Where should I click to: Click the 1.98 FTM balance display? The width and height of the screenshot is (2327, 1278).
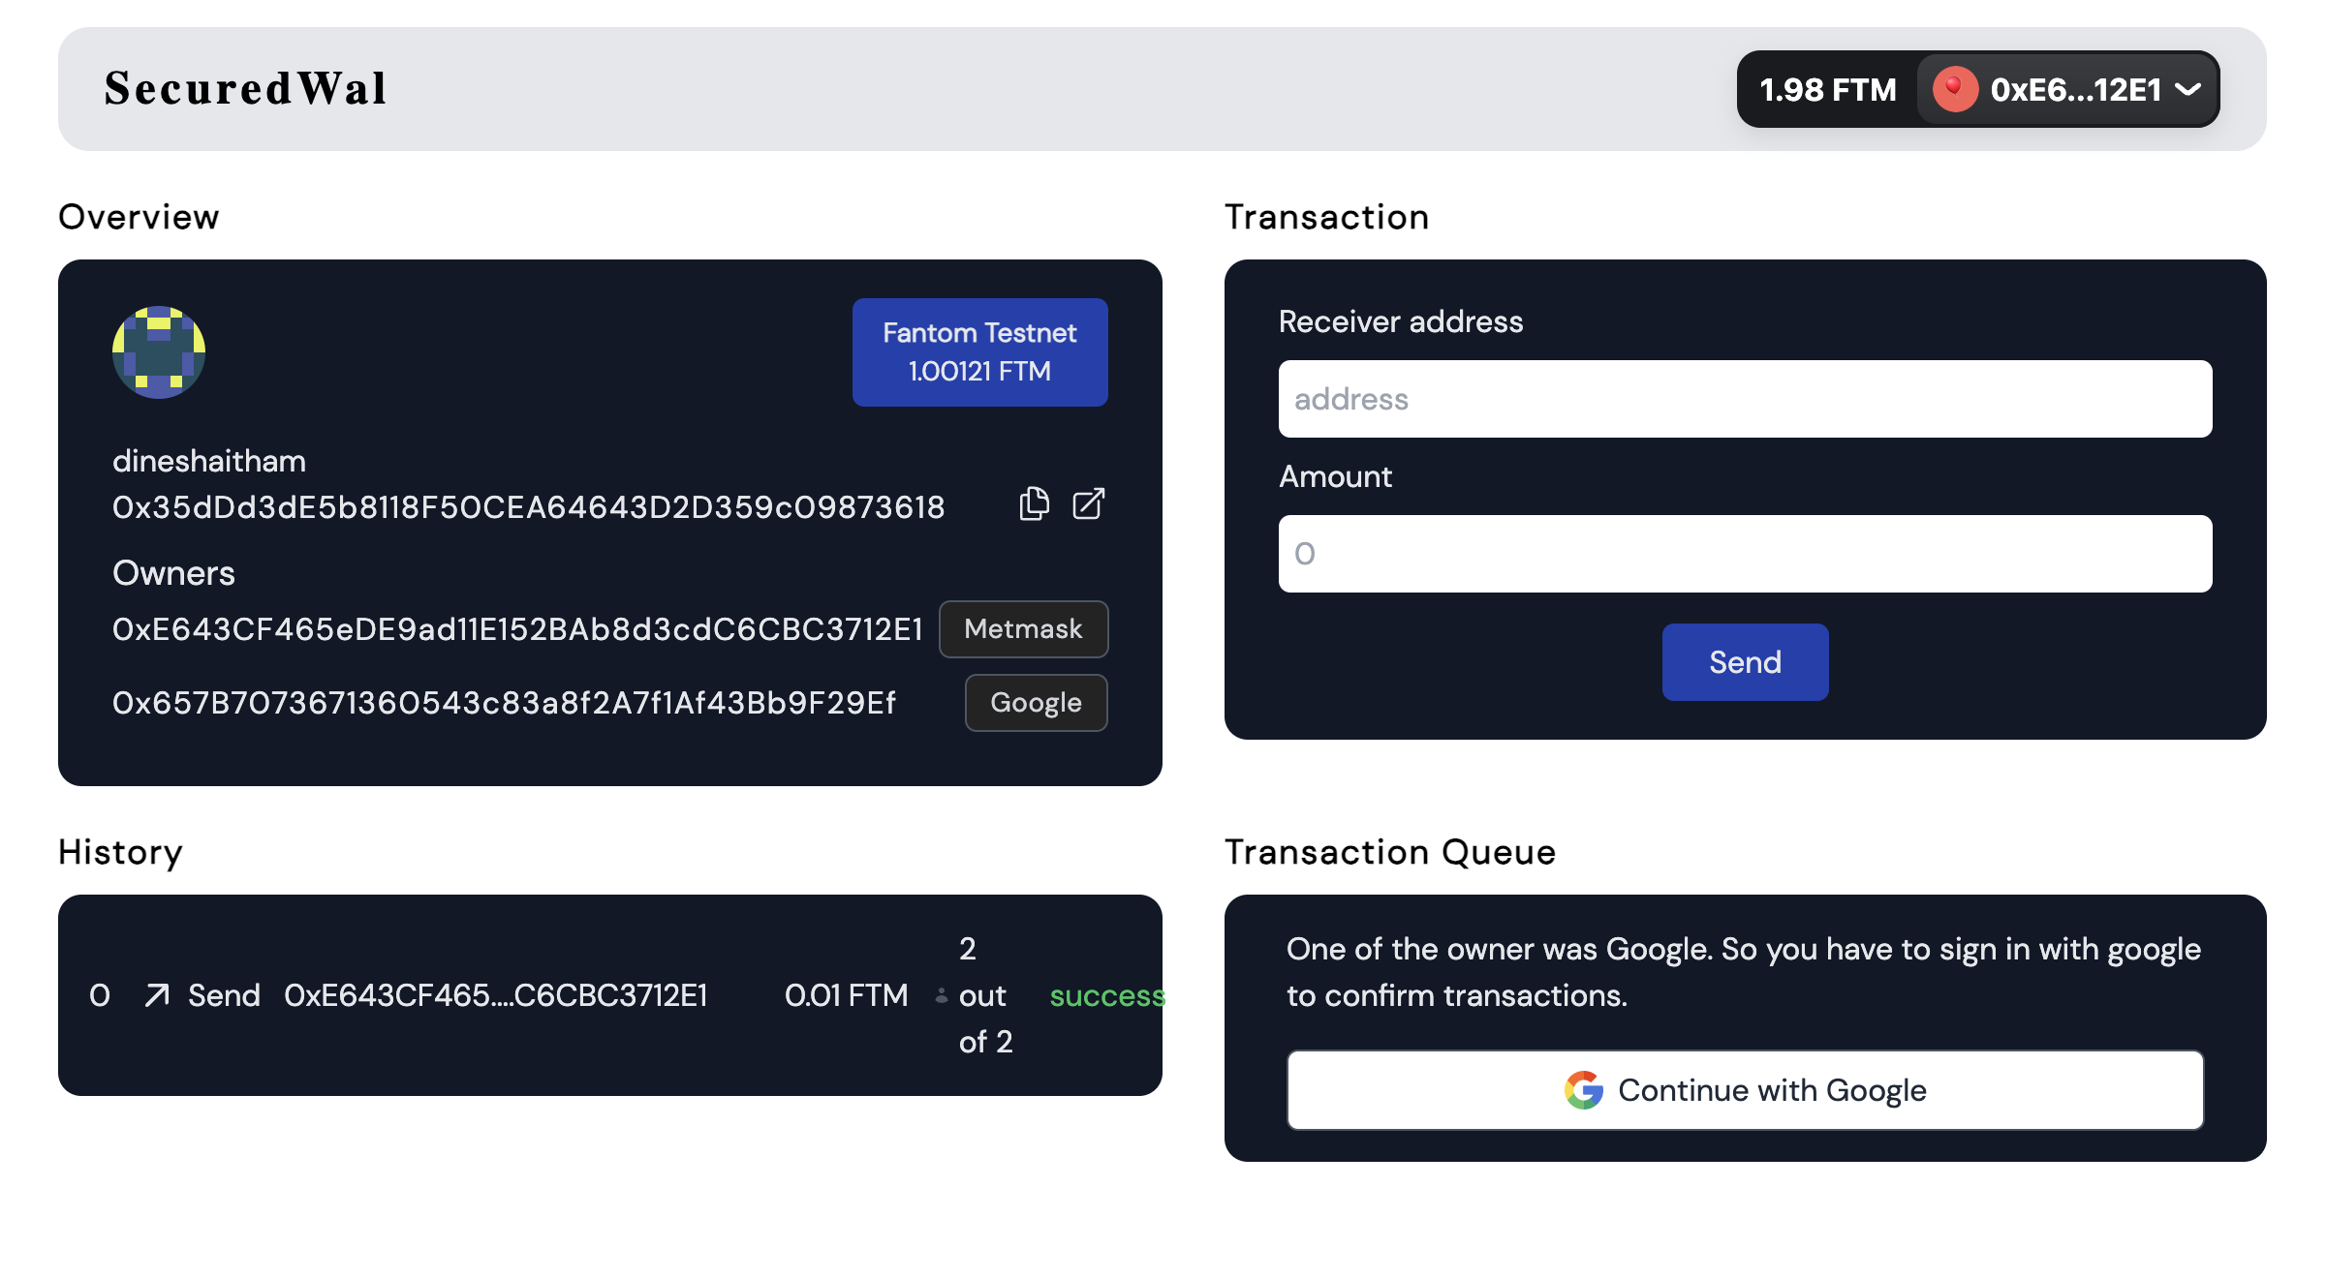tap(1827, 90)
